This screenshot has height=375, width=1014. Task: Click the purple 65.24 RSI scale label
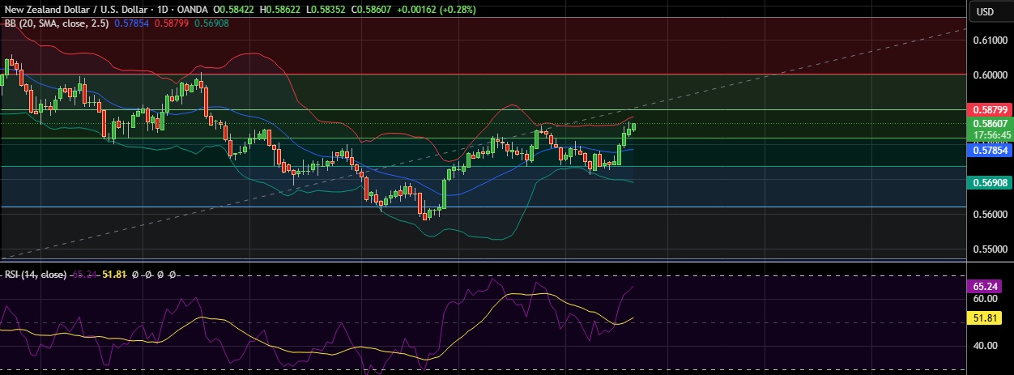989,286
